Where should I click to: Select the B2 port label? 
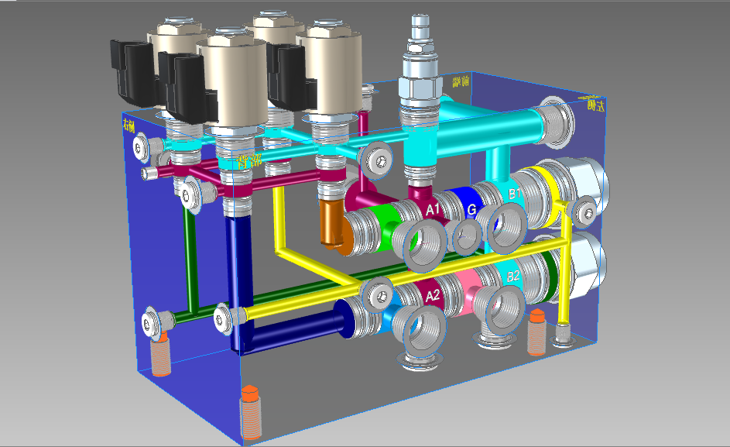513,276
